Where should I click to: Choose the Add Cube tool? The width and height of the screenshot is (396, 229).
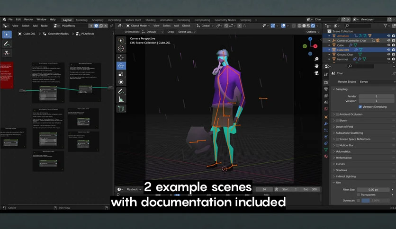tap(121, 109)
